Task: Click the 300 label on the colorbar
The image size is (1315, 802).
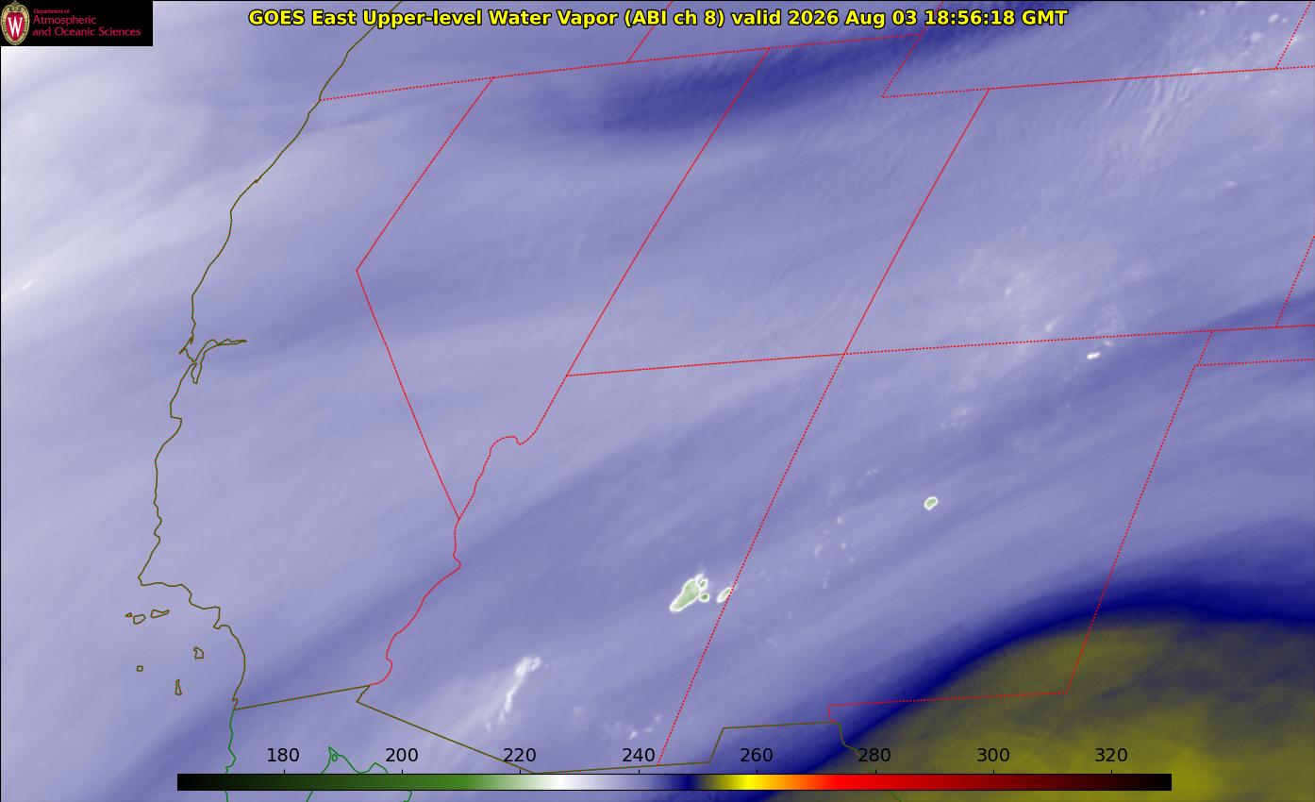Action: (993, 755)
